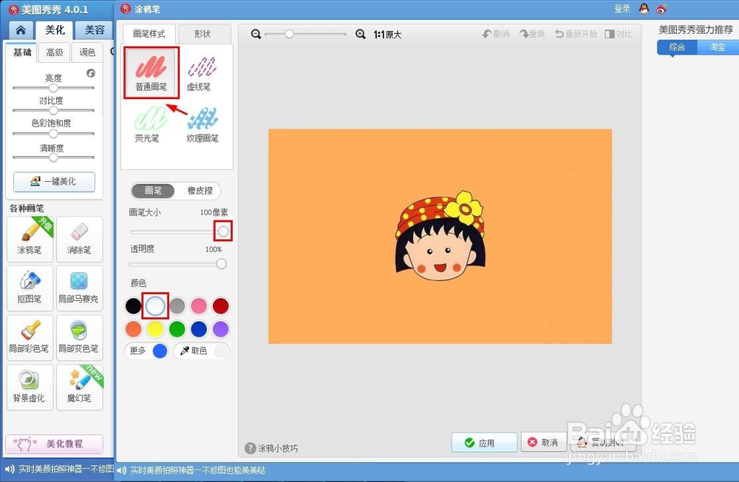Click the 一键美化 one-click beautify button
This screenshot has height=482, width=739.
[54, 182]
